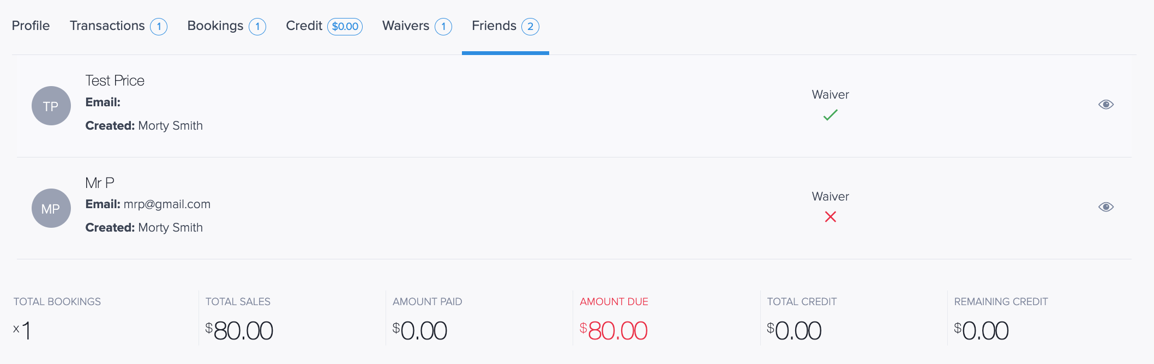Click the green waiver checkmark for Test Price
Image resolution: width=1154 pixels, height=364 pixels.
[830, 115]
